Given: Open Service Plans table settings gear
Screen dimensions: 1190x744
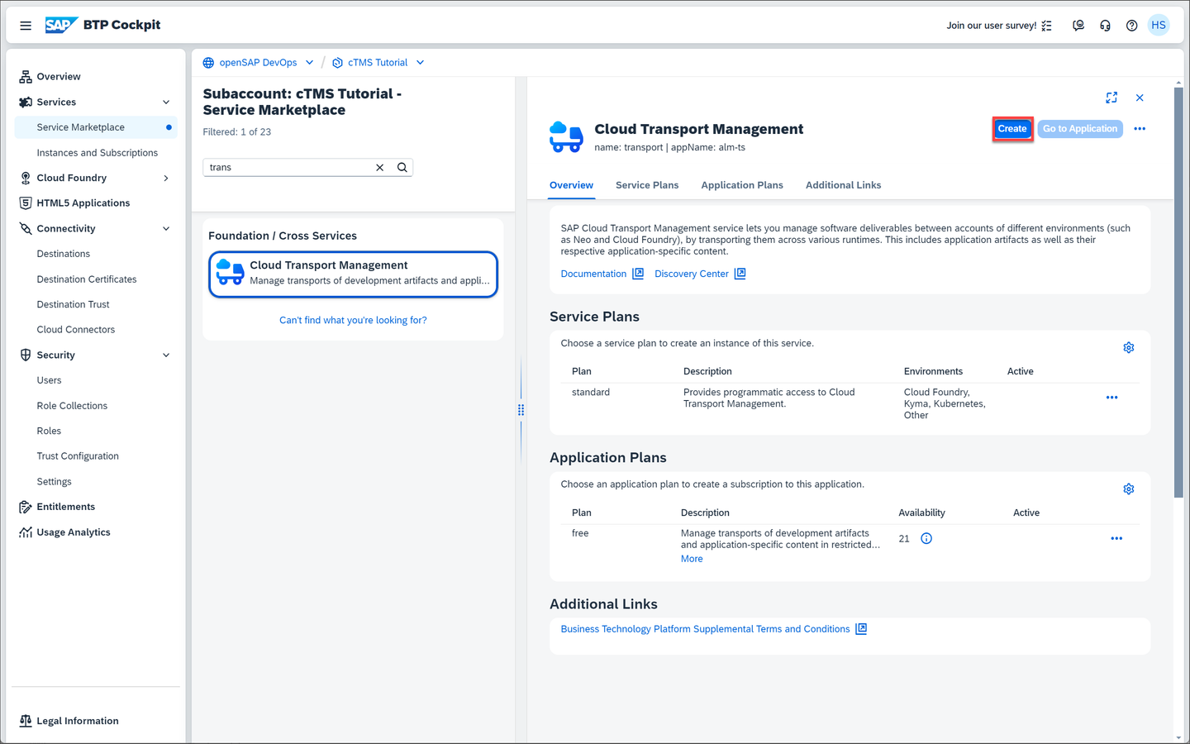Looking at the screenshot, I should tap(1129, 348).
